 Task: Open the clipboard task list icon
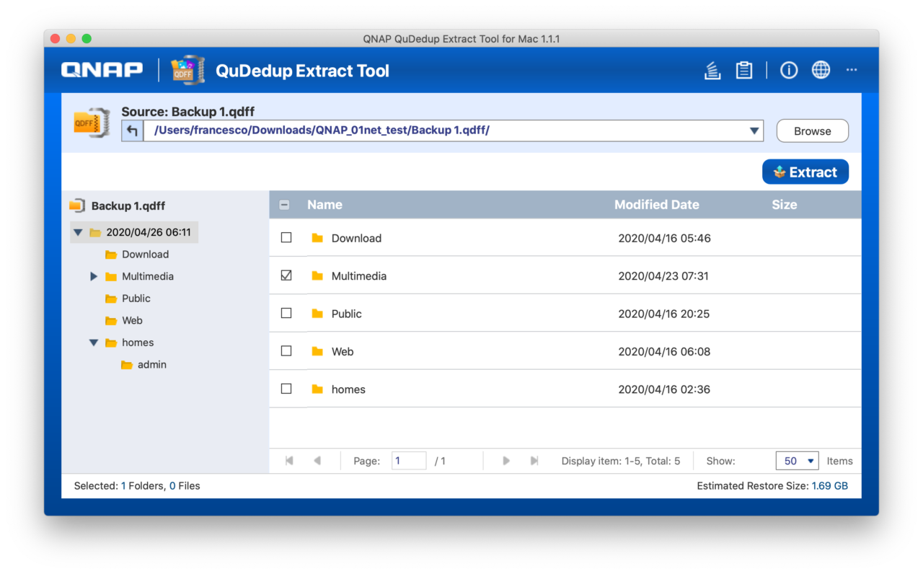tap(743, 70)
